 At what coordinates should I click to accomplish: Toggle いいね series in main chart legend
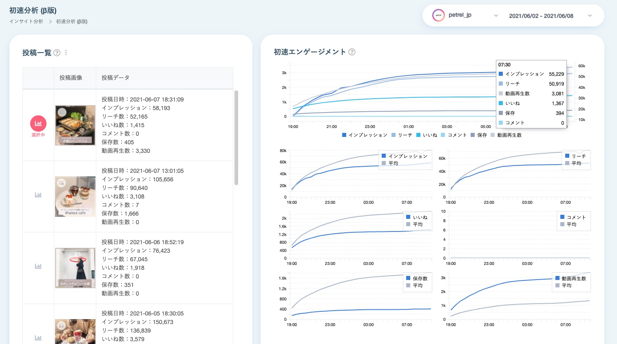[x=427, y=135]
